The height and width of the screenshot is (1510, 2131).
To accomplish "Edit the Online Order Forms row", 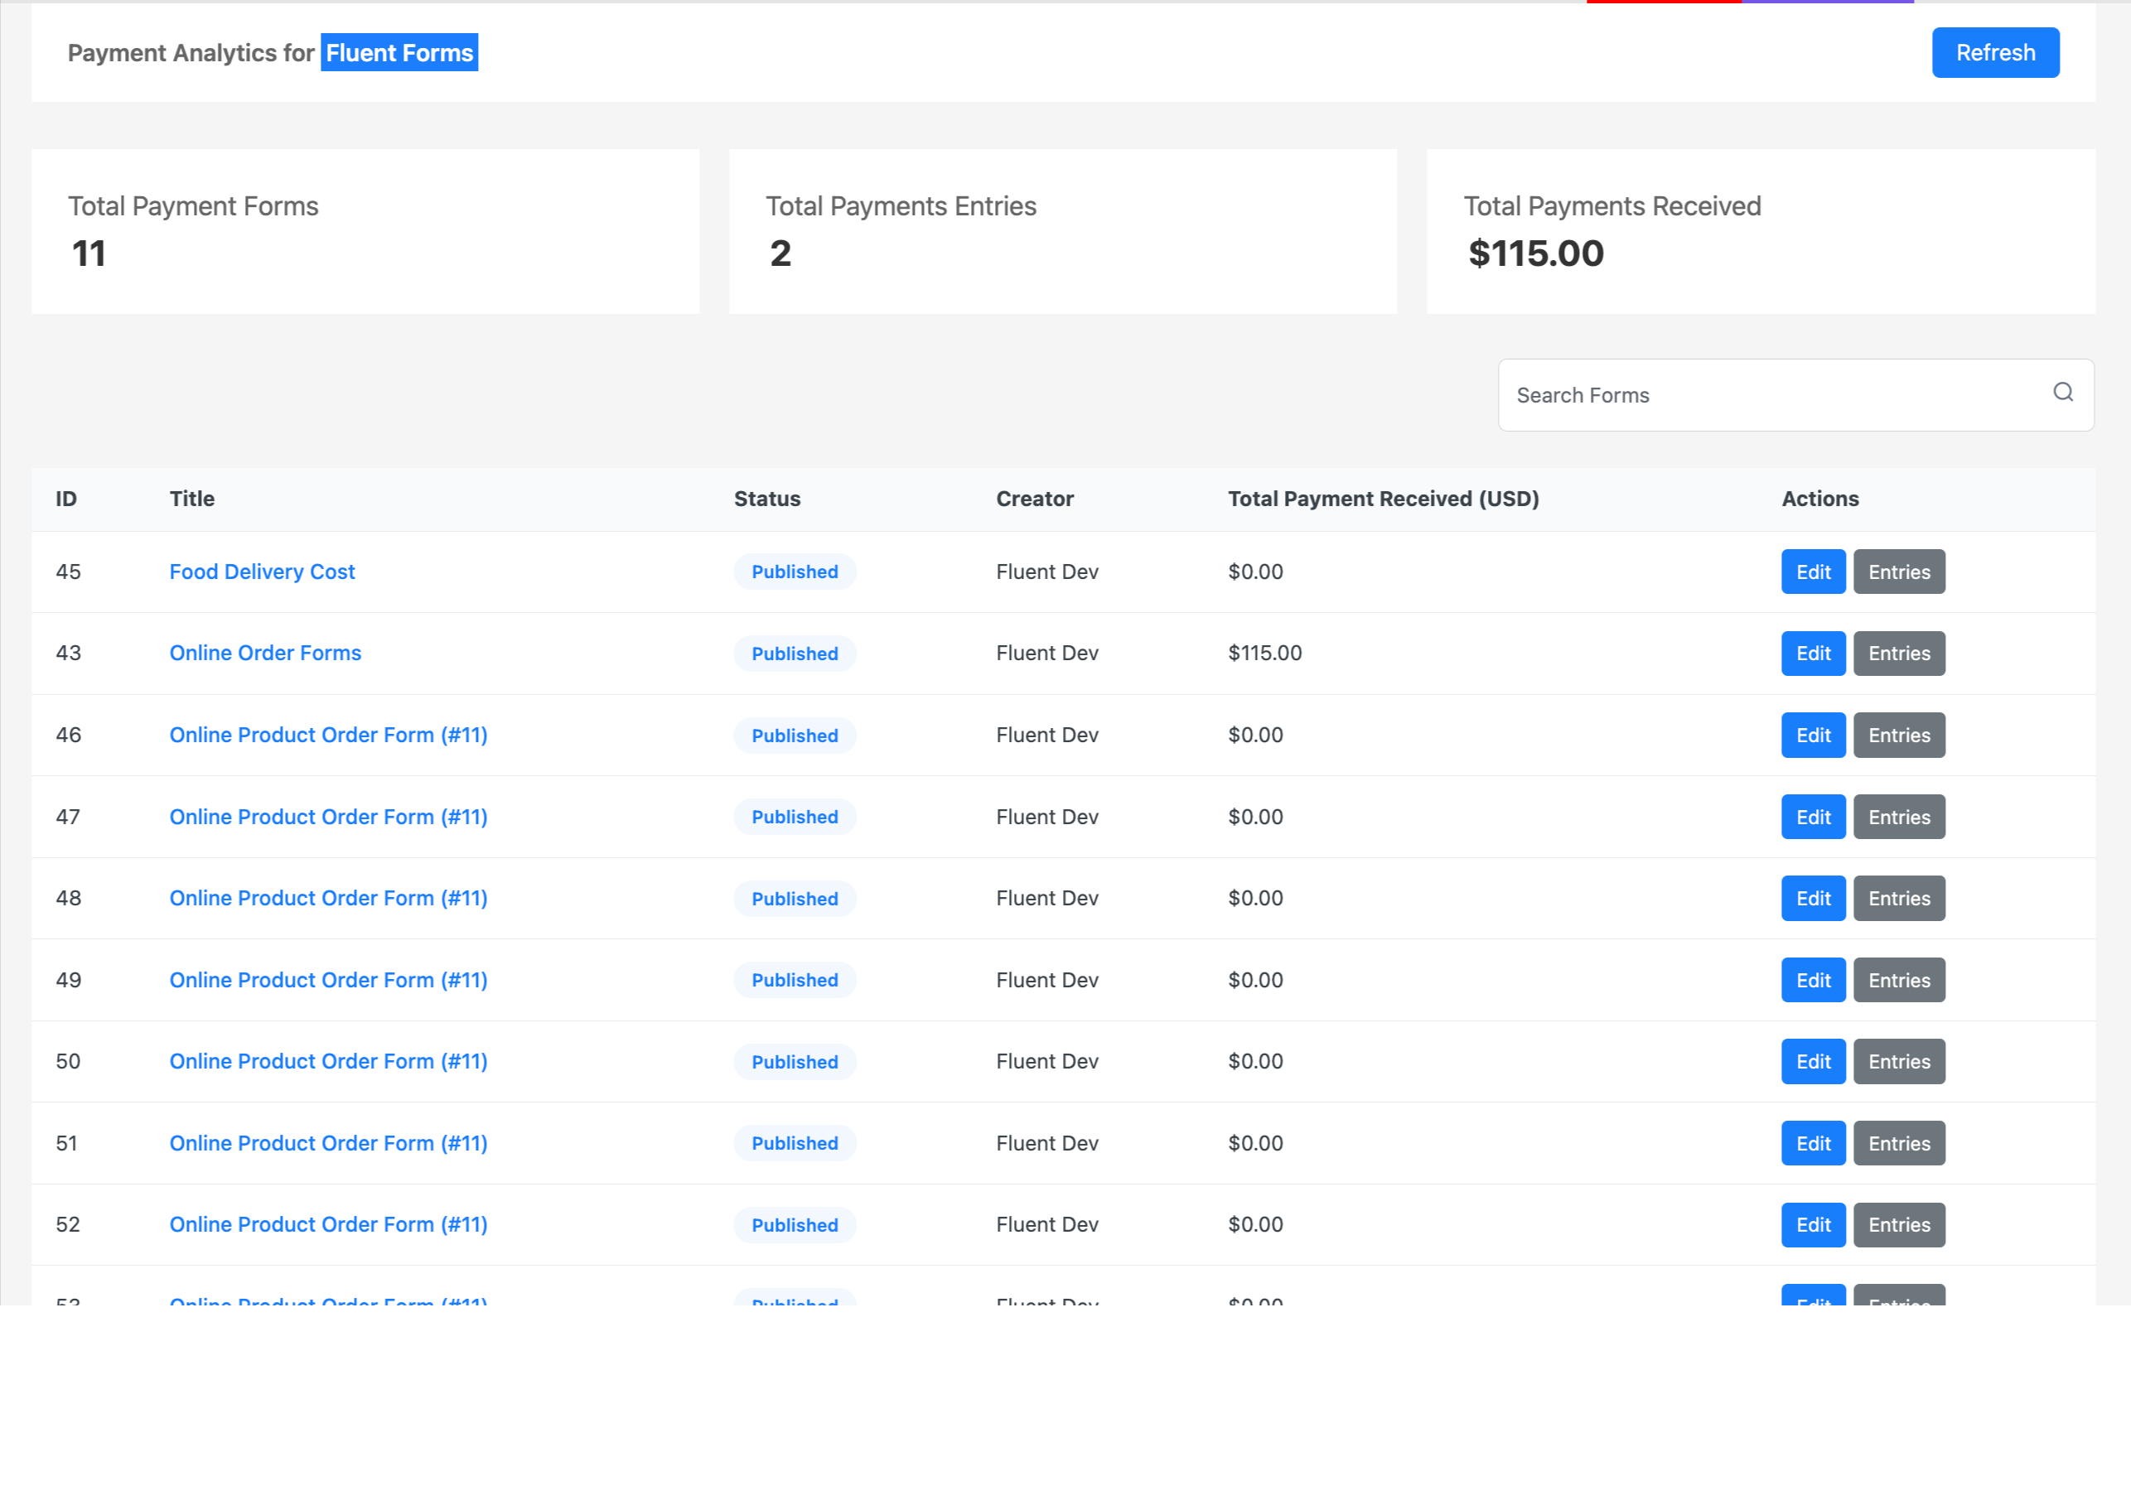I will point(1813,654).
